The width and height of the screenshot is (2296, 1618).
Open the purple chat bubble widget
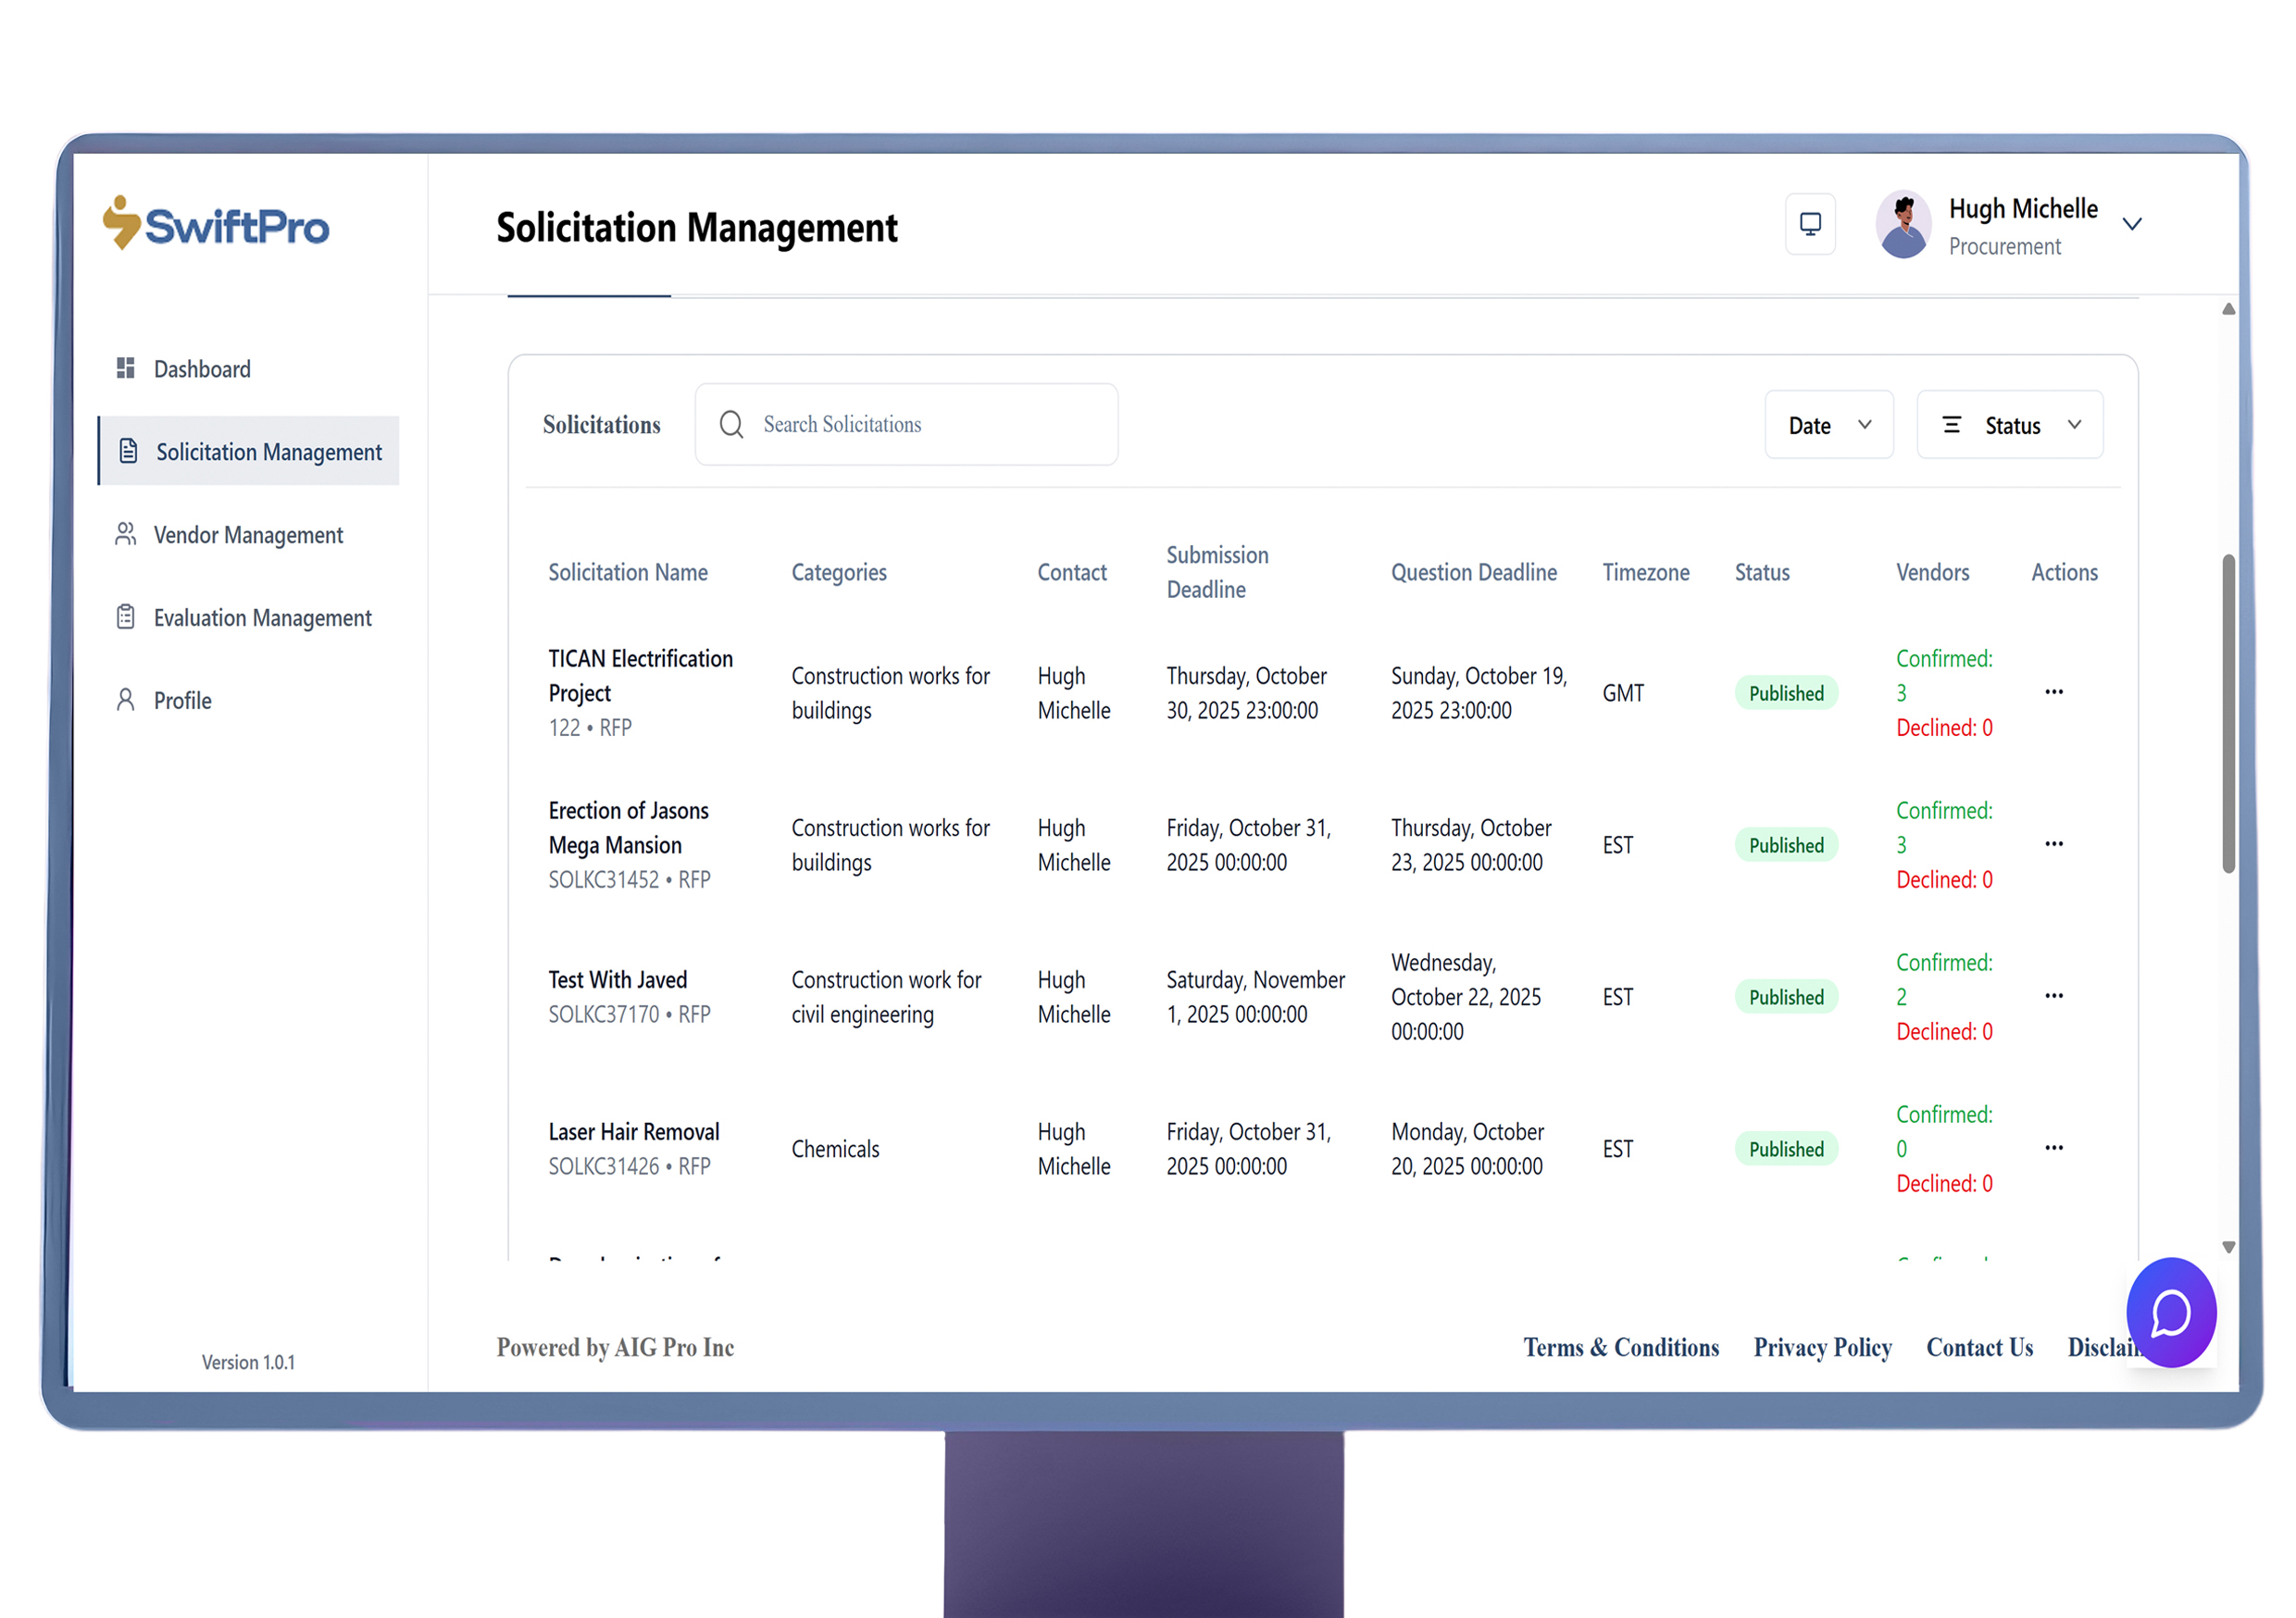tap(2170, 1312)
